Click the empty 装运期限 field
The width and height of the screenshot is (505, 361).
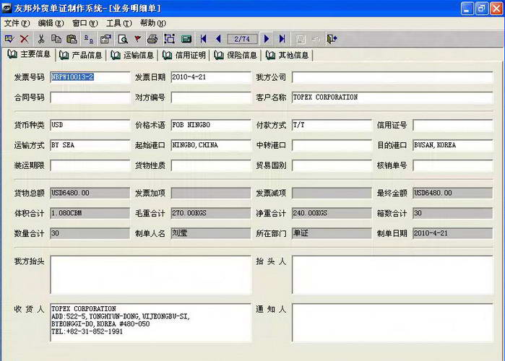click(90, 166)
